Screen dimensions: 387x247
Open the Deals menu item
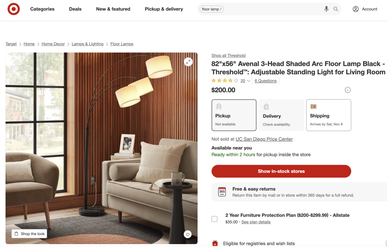(75, 9)
